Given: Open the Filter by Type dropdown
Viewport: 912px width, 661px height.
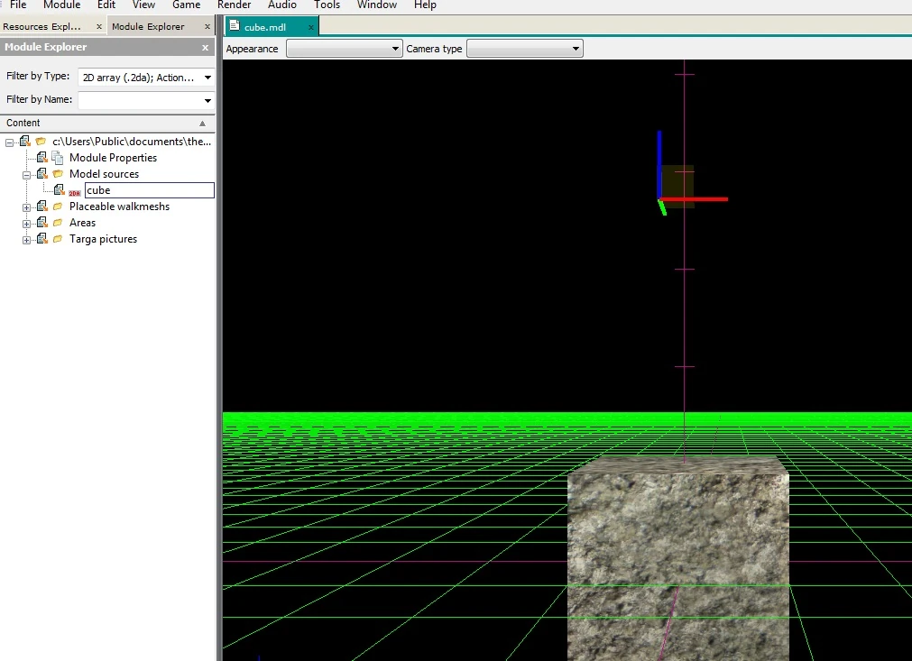Looking at the screenshot, I should coord(146,78).
